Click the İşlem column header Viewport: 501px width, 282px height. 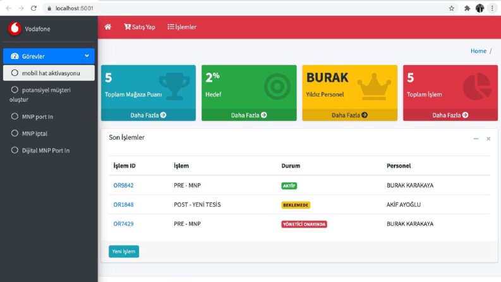pos(181,166)
